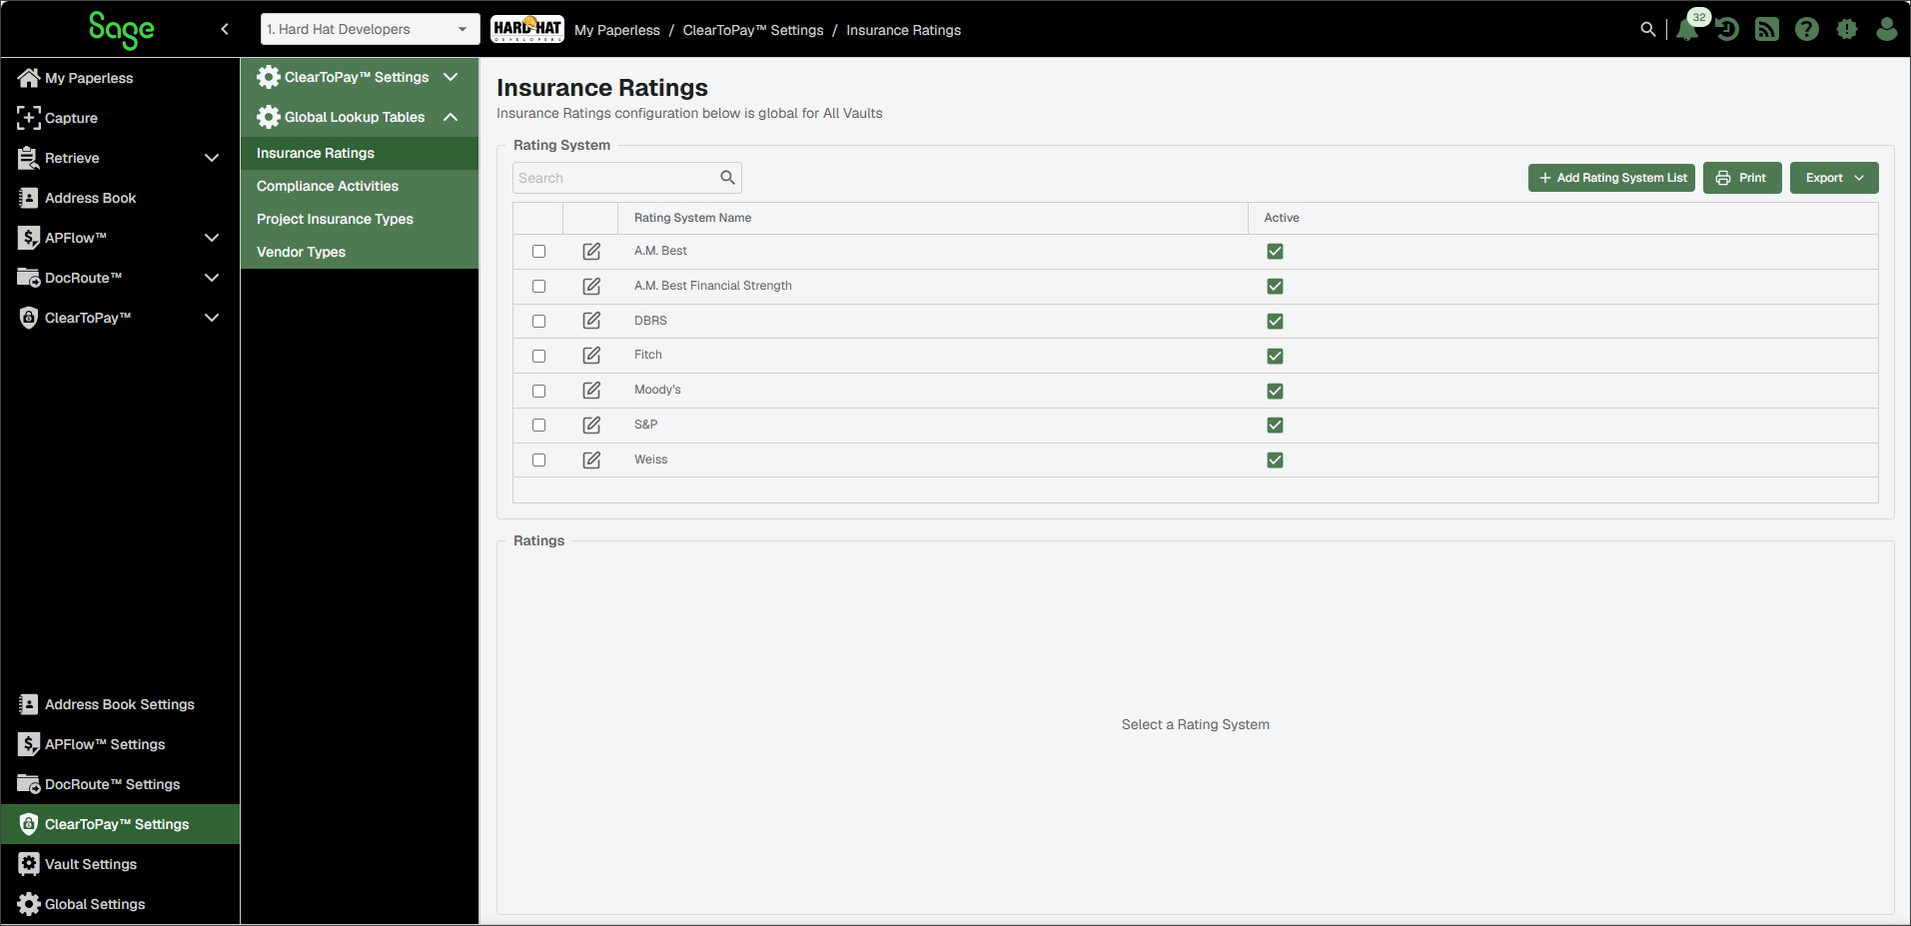Viewport: 1911px width, 926px height.
Task: Click the Global Settings gear icon
Action: point(29,904)
